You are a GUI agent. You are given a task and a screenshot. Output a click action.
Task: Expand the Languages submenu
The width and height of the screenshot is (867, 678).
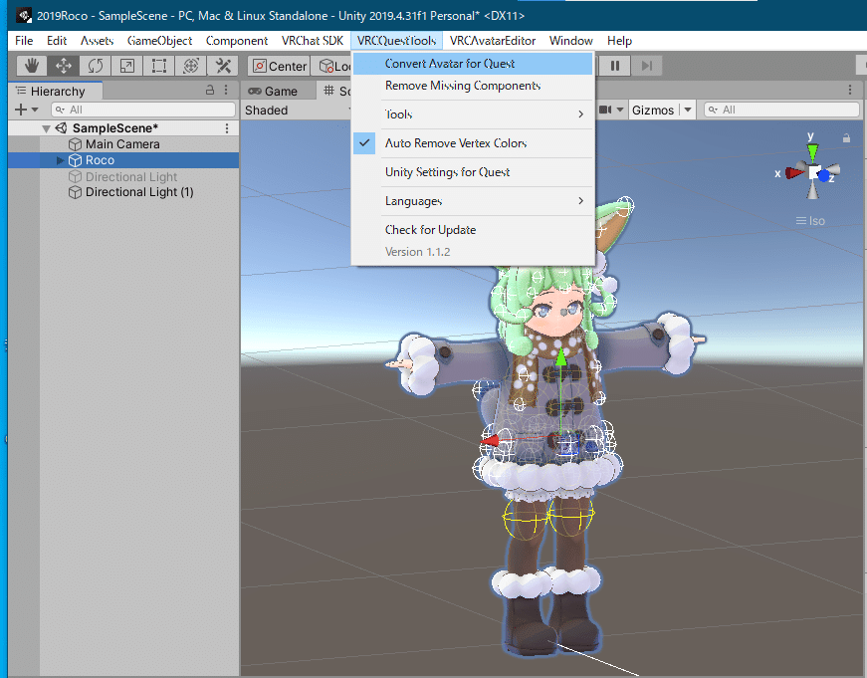pos(472,201)
